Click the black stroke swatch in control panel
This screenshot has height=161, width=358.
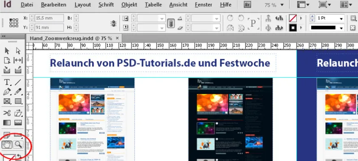click(293, 28)
